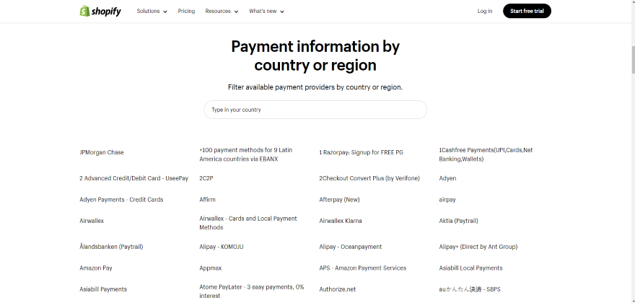635x303 pixels.
Task: Select Alipay+ (Direct by Ant Group)
Action: point(478,247)
